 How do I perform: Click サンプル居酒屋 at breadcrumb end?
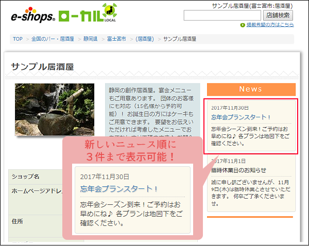(x=180, y=39)
